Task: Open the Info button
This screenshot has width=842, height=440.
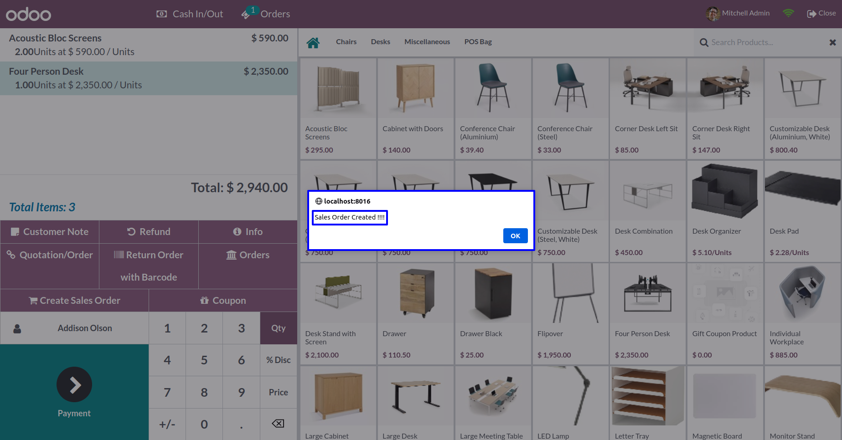Action: 248,232
